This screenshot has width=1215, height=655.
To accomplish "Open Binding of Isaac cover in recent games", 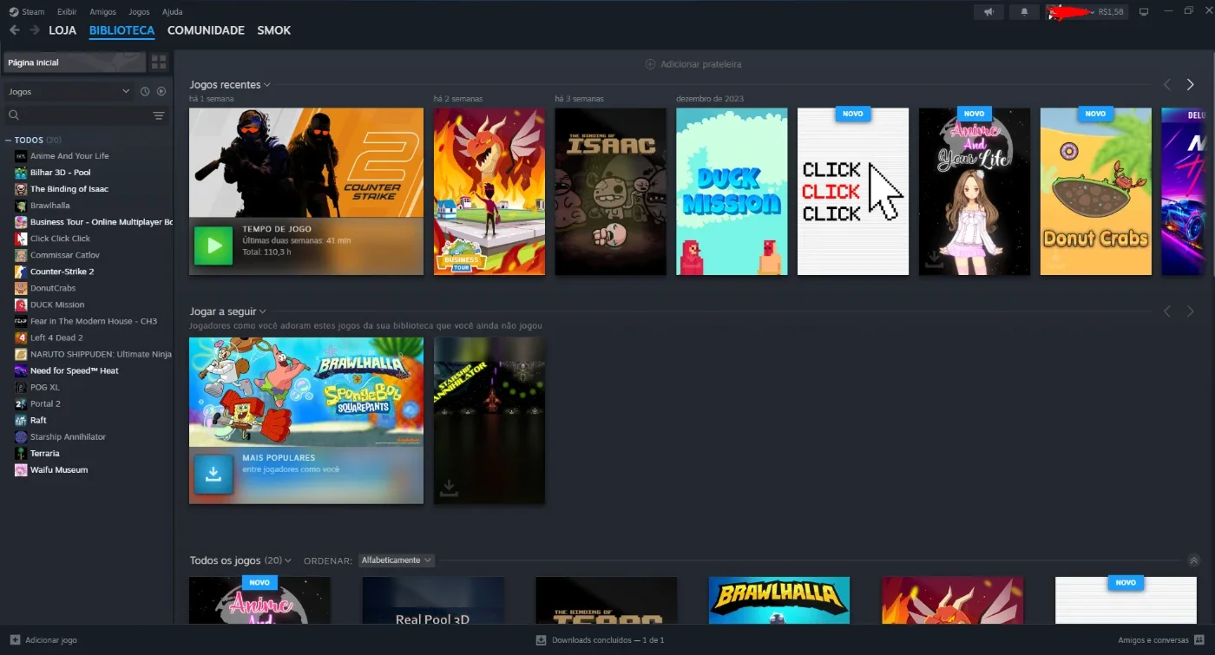I will [610, 192].
